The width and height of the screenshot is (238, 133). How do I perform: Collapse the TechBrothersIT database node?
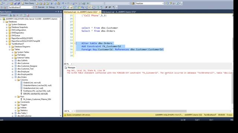coord(7,44)
